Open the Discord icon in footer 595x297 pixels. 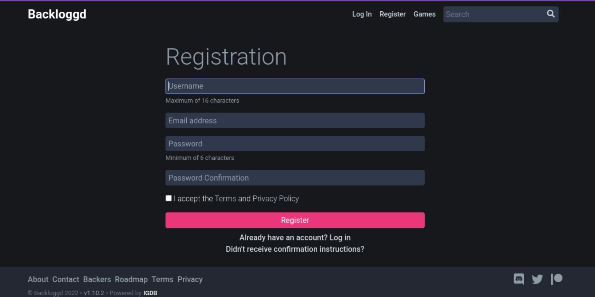pyautogui.click(x=519, y=279)
